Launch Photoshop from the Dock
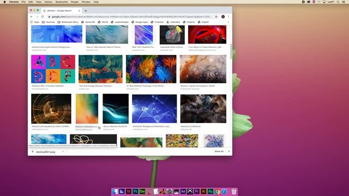The height and width of the screenshot is (196, 349). (x=135, y=191)
